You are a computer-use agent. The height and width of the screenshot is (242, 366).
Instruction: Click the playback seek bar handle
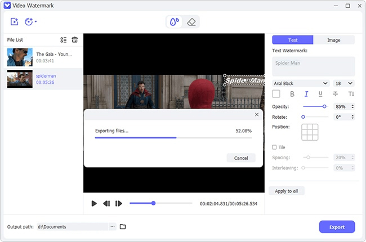153,203
